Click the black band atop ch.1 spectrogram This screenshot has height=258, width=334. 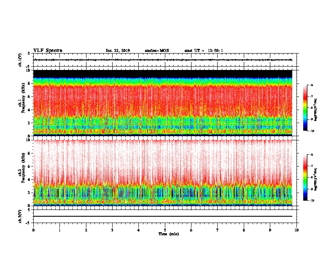click(x=163, y=74)
